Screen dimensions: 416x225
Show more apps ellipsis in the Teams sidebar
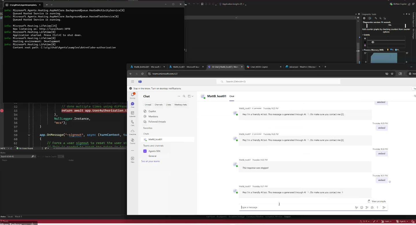[x=132, y=150]
